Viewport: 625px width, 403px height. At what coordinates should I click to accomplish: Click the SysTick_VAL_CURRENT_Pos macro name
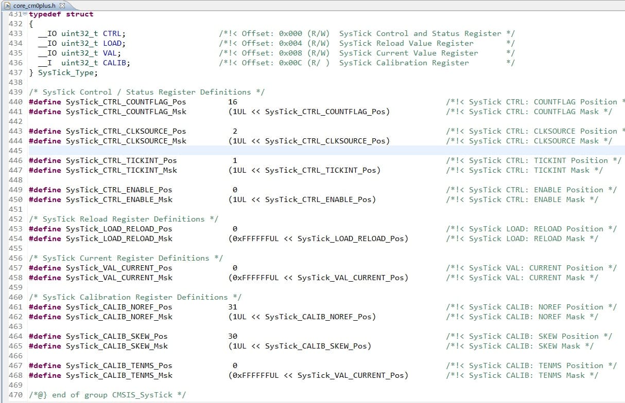click(x=119, y=268)
